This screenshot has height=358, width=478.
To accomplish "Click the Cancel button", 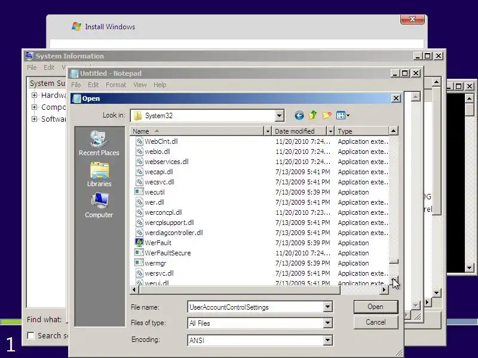I will [x=376, y=322].
